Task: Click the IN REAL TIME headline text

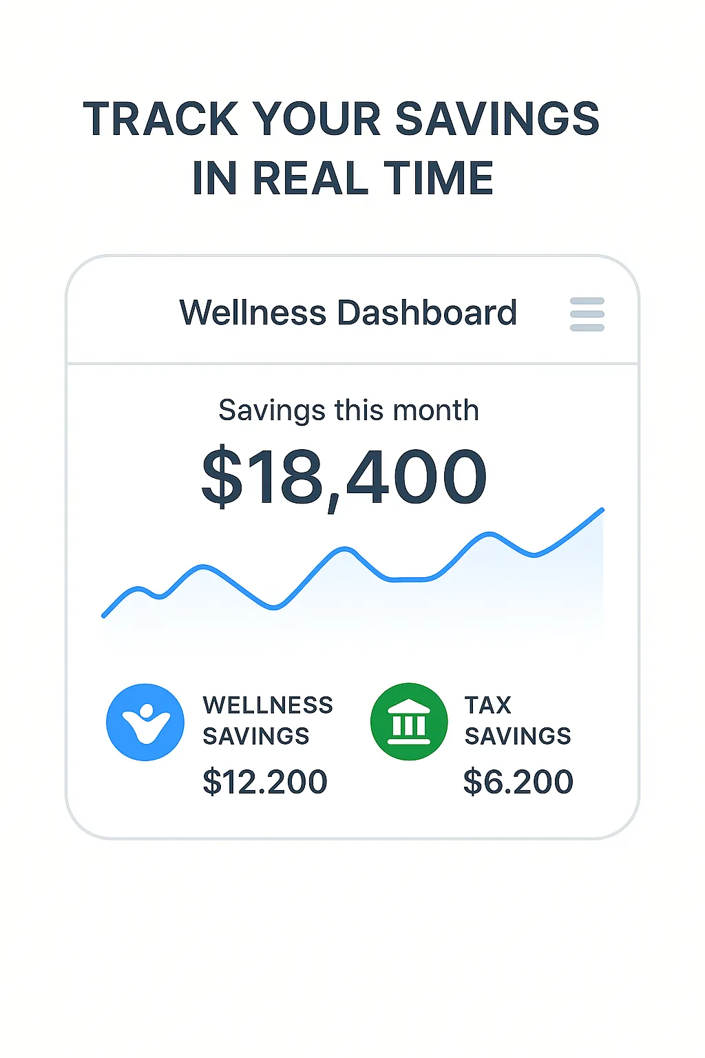Action: point(343,178)
